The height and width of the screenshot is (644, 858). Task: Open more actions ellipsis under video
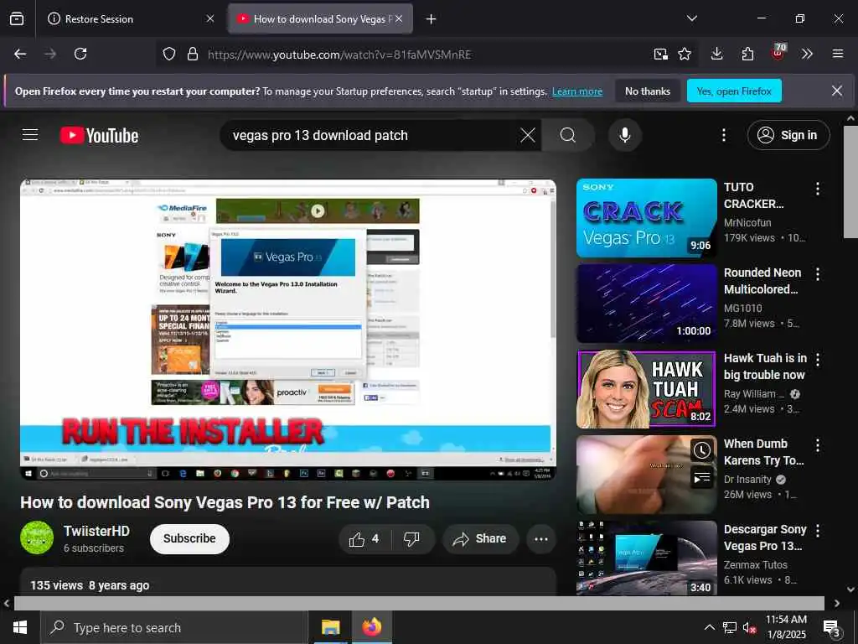click(541, 539)
